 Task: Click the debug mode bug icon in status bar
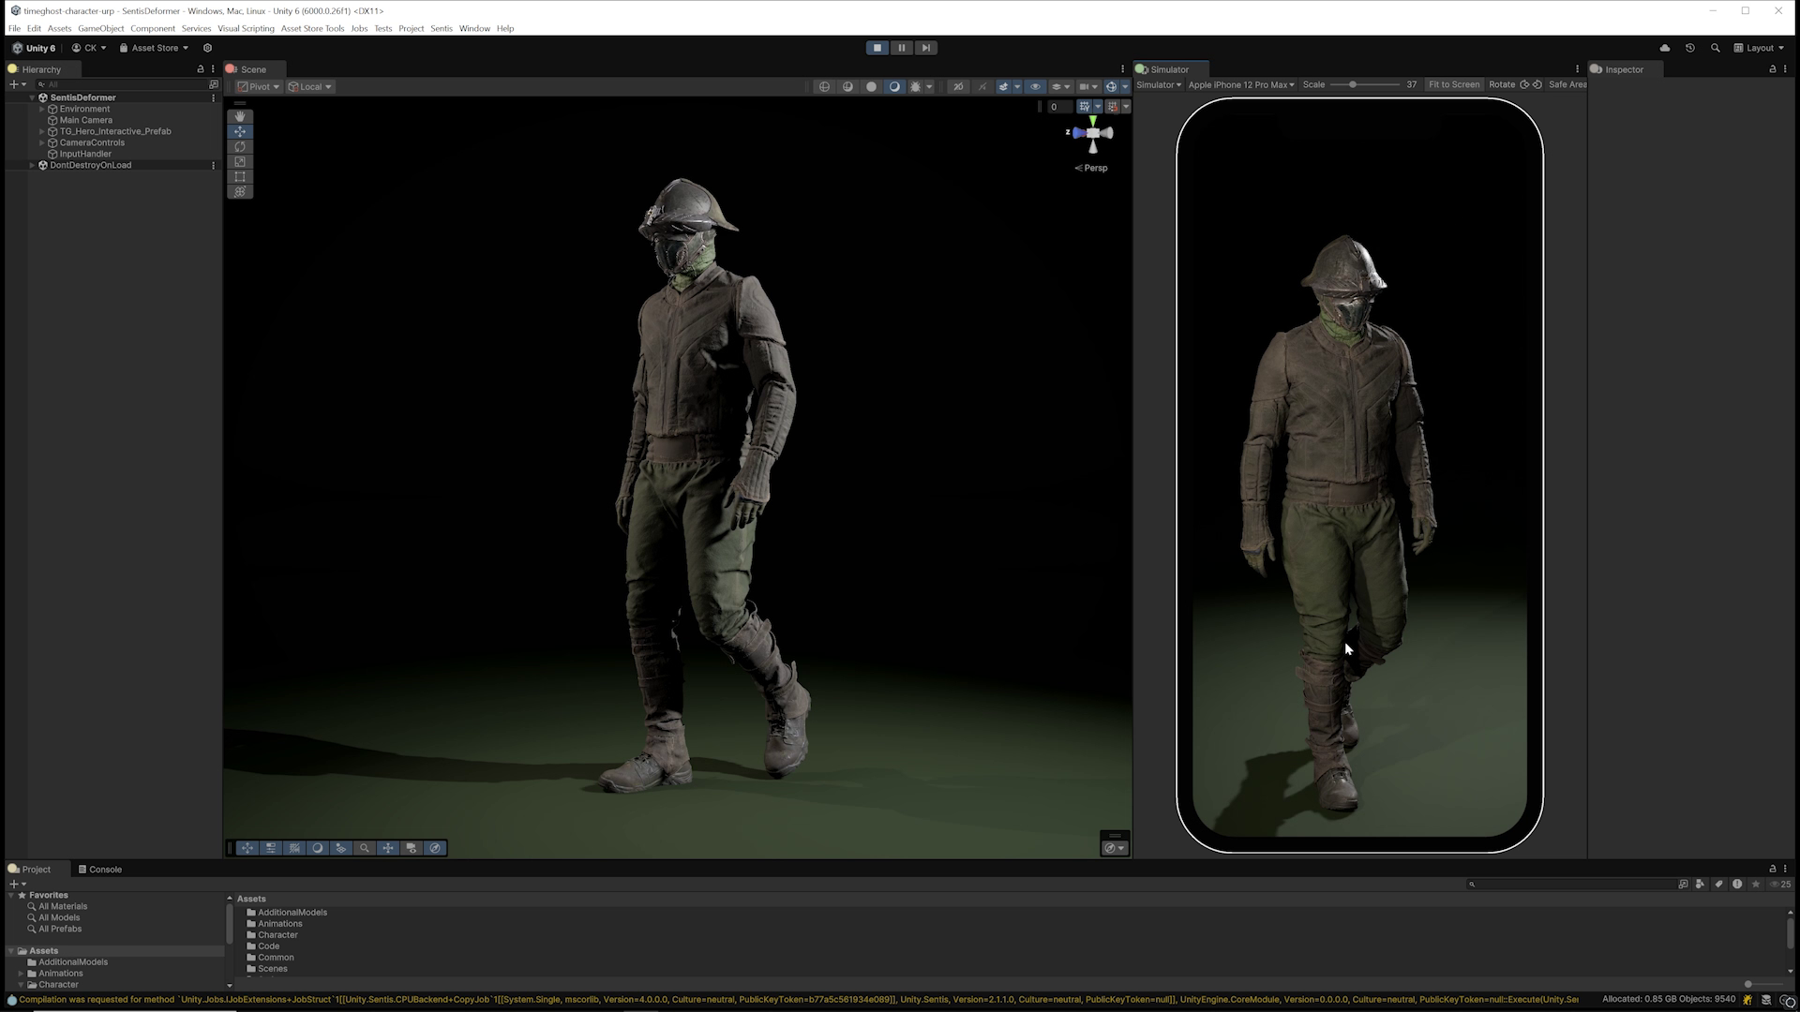click(1747, 1000)
